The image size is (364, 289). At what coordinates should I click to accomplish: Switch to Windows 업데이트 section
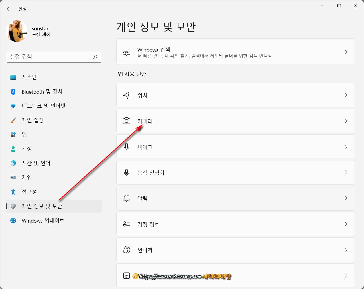coord(43,221)
